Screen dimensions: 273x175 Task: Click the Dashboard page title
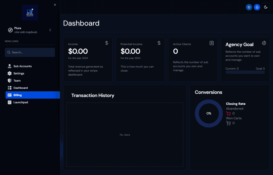[81, 23]
